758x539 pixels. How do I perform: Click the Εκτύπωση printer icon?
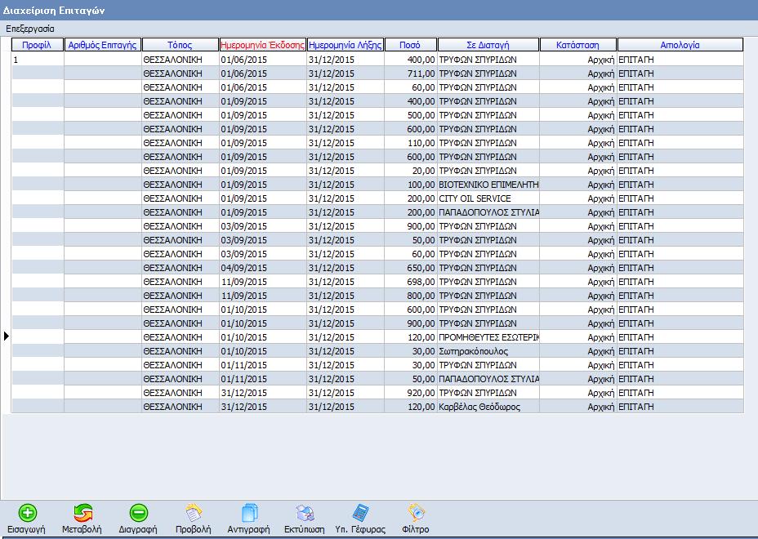coord(305,513)
